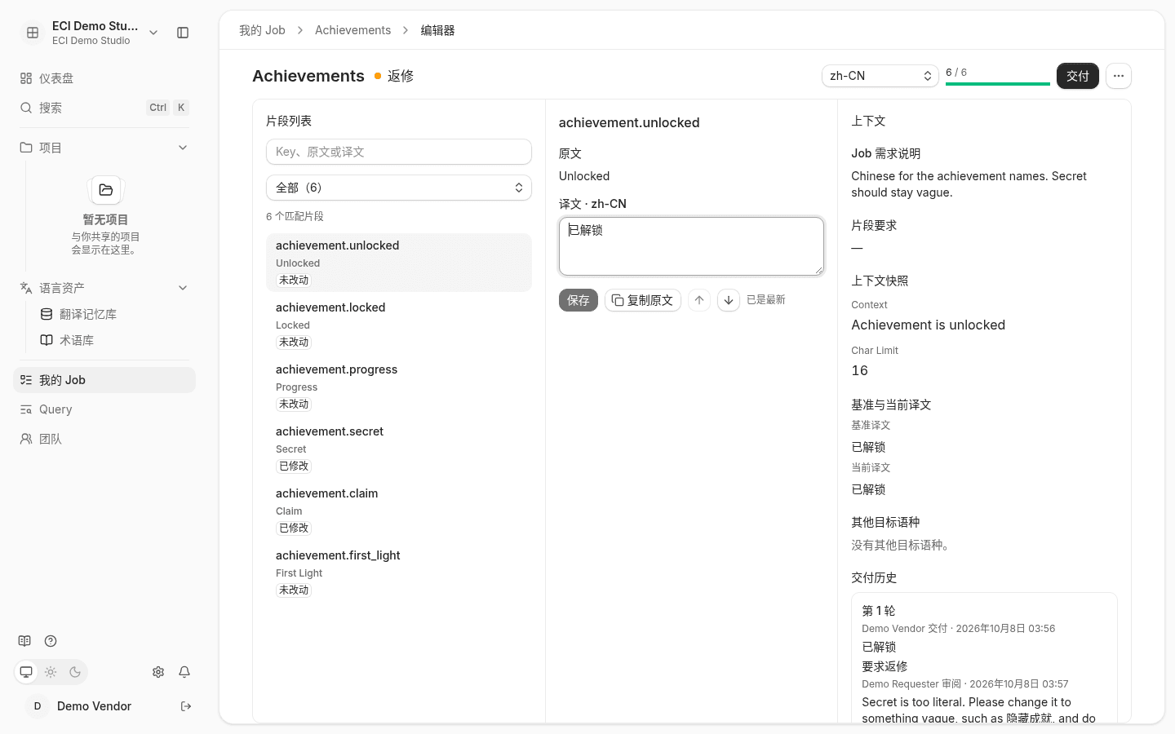Select achievement.secret segment
The image size is (1175, 734).
click(399, 449)
